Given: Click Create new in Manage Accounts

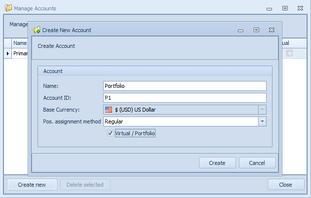Looking at the screenshot, I should coord(32,185).
